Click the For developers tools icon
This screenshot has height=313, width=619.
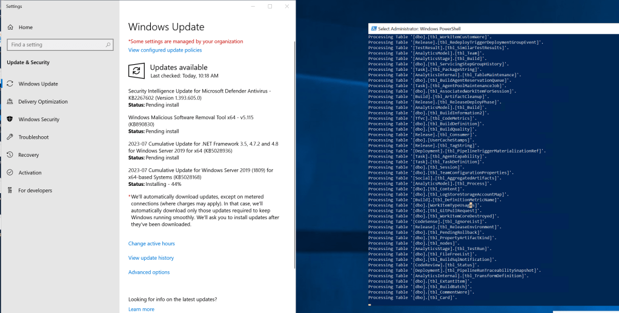[x=10, y=190]
